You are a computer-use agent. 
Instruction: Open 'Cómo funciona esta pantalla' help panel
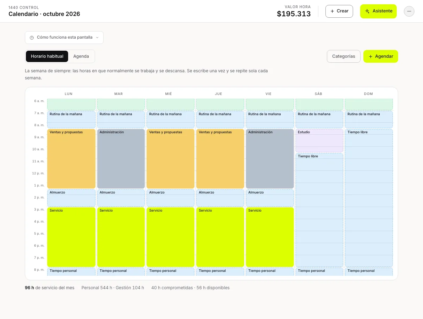pyautogui.click(x=64, y=38)
